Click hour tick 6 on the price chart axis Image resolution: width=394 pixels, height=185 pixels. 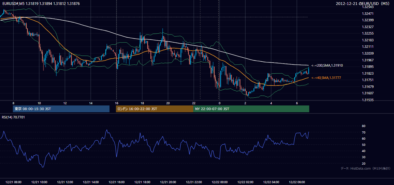coord(297,103)
